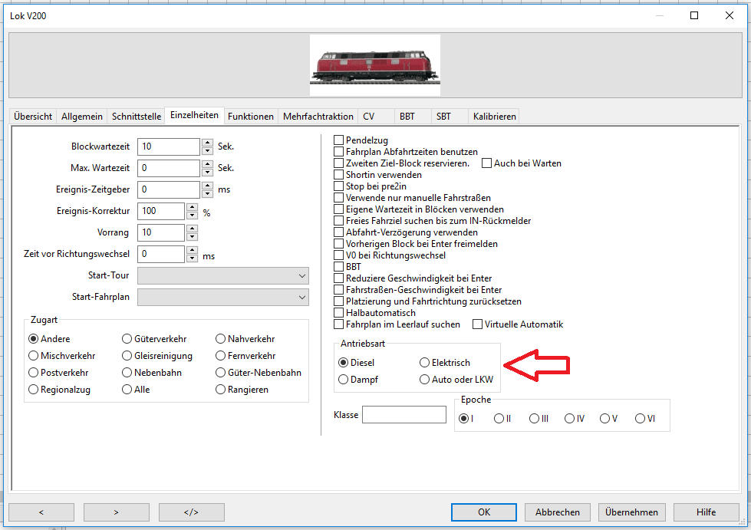Decrease the Vorrang value using down arrow
Viewport: 751px width, 530px height.
pos(192,237)
